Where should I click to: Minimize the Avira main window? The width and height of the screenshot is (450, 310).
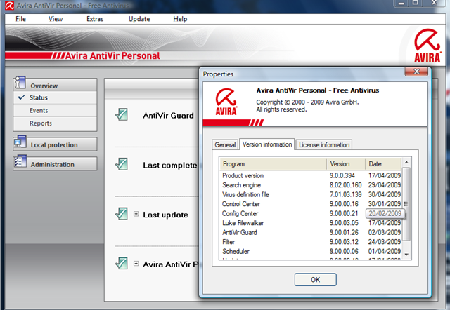coord(401,3)
